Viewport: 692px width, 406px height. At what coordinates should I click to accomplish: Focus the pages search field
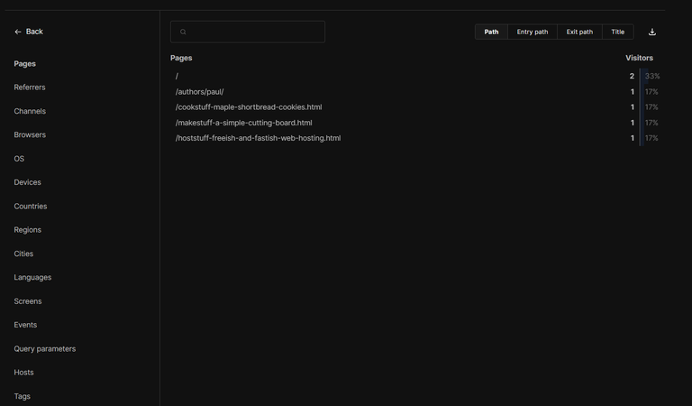[248, 32]
